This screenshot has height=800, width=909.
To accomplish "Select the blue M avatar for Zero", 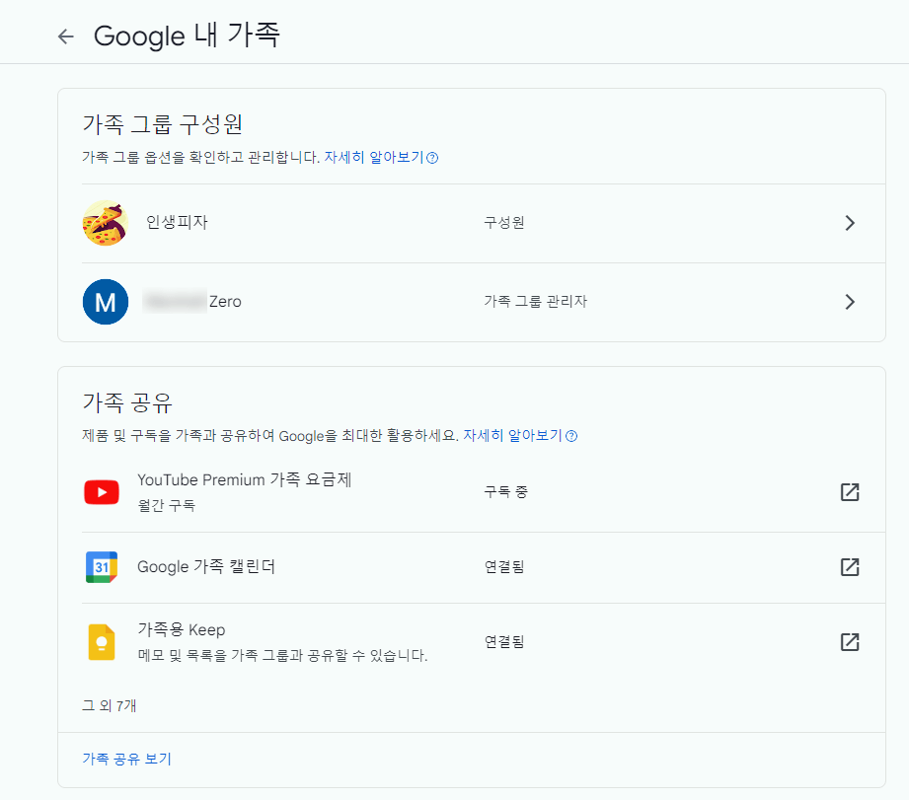I will tap(105, 302).
